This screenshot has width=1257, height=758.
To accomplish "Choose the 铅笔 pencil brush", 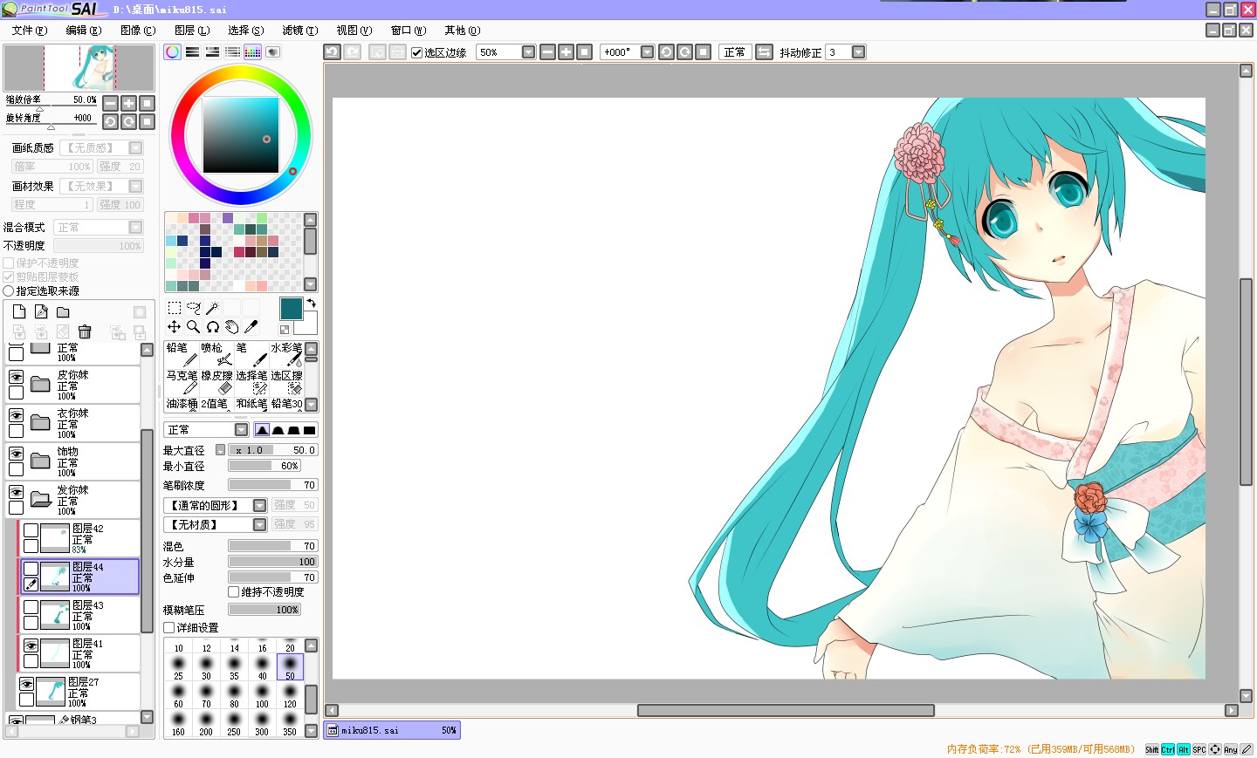I will [x=182, y=354].
